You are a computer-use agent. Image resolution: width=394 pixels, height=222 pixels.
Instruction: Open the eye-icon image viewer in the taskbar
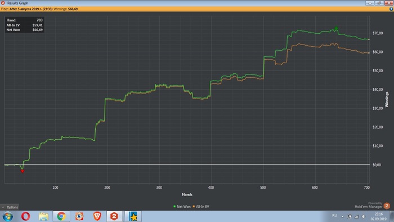(79, 216)
